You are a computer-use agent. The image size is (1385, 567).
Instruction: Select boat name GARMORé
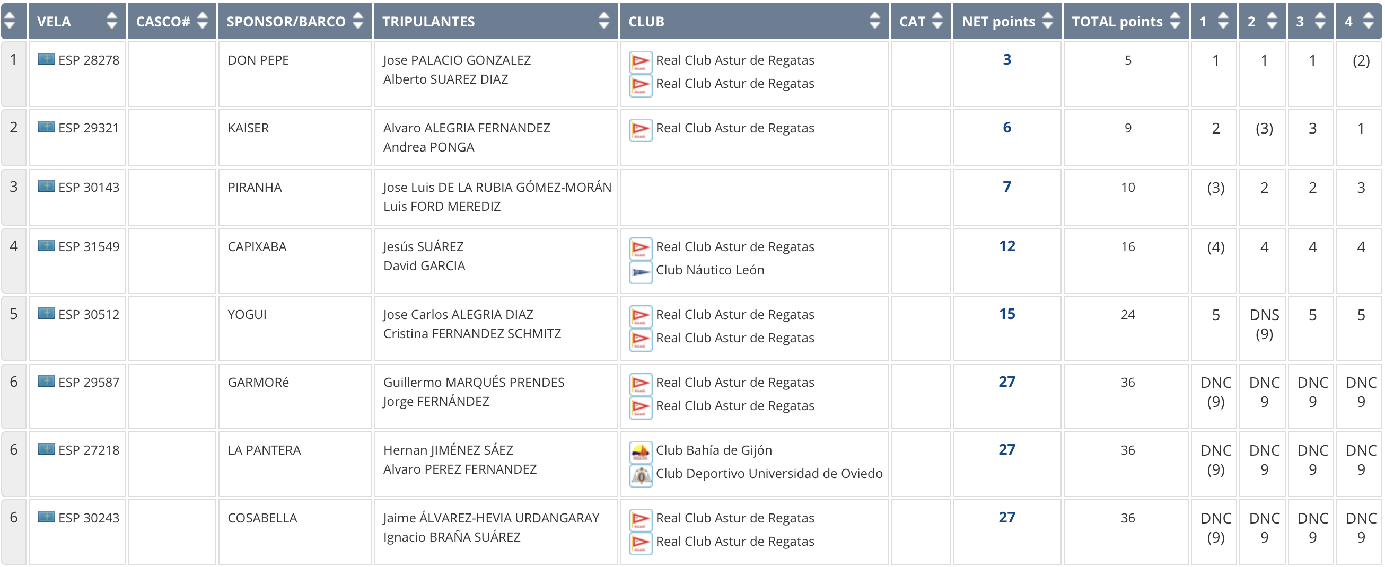coord(259,382)
